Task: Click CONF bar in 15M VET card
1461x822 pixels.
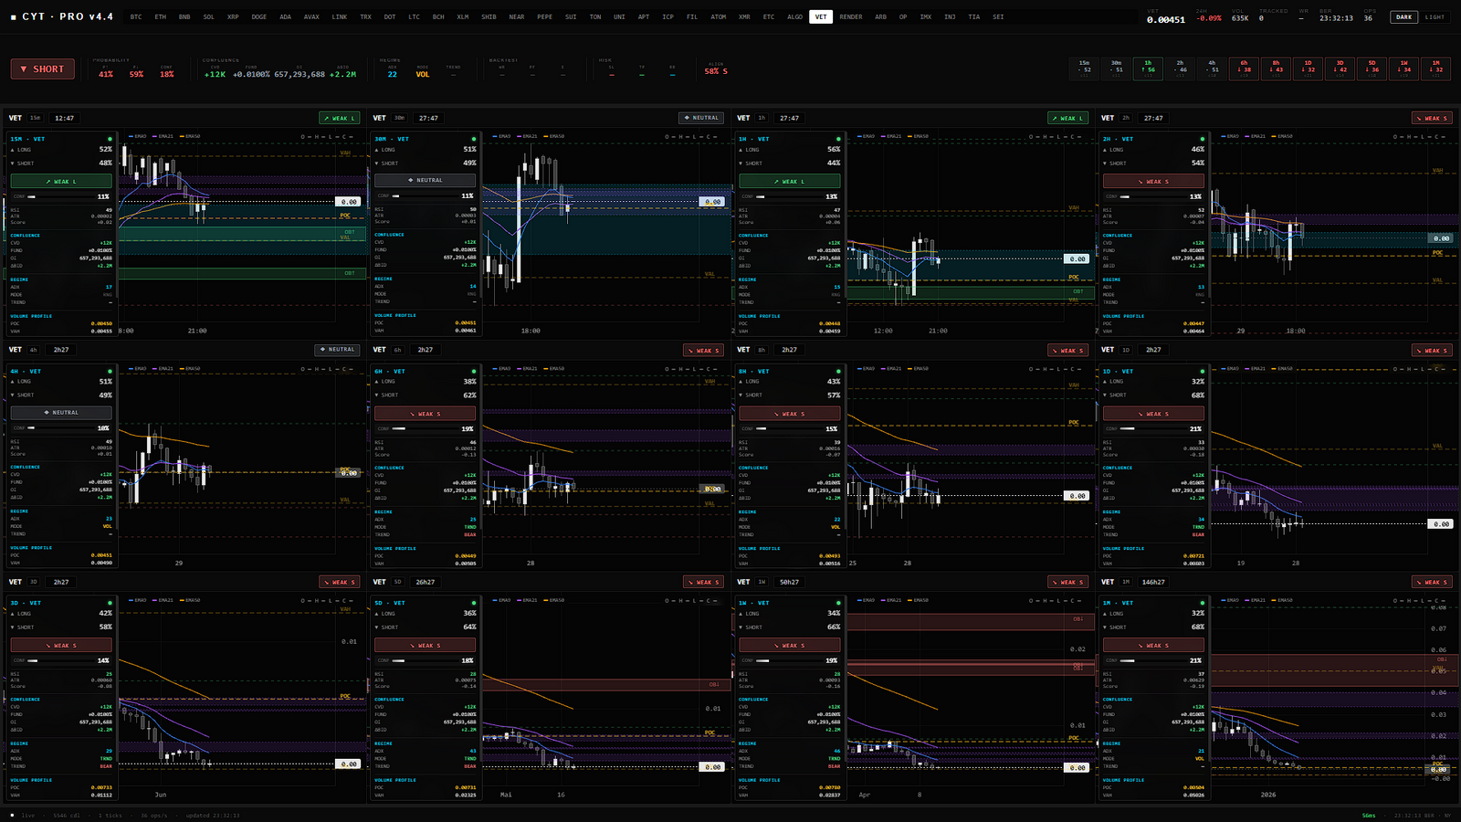Action: pyautogui.click(x=61, y=196)
